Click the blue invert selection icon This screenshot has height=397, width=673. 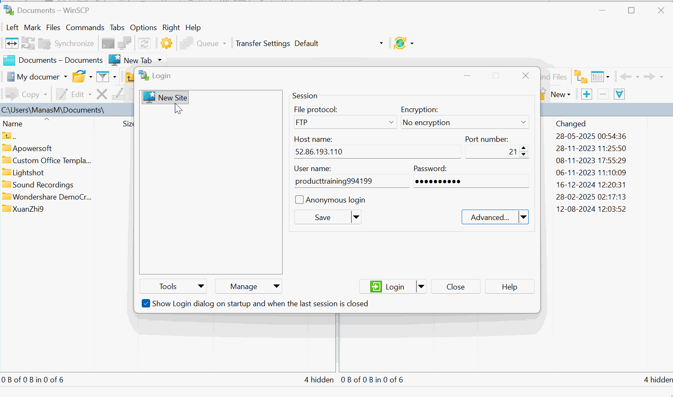619,95
